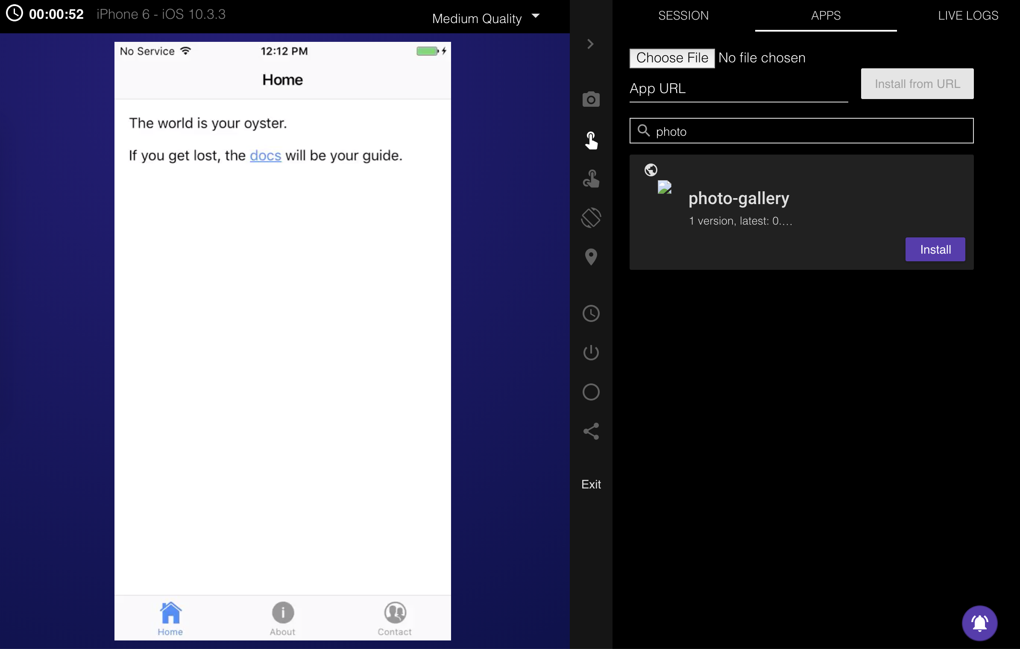1020x649 pixels.
Task: Switch to the SESSION tab
Action: click(683, 16)
